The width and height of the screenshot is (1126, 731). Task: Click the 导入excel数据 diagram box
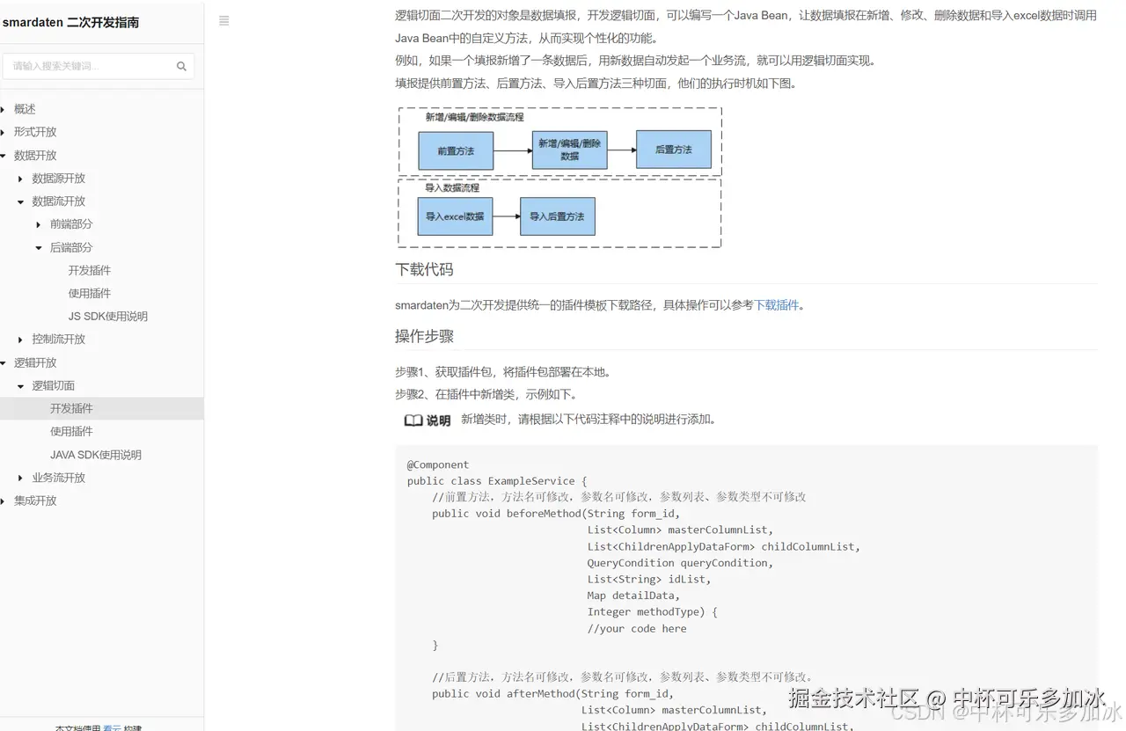pyautogui.click(x=455, y=216)
